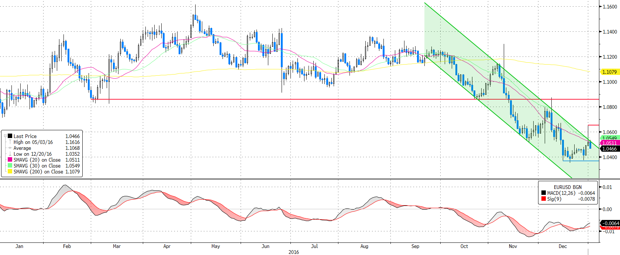The height and width of the screenshot is (255, 620).
Task: Click the Jun label on time axis
Action: 265,246
